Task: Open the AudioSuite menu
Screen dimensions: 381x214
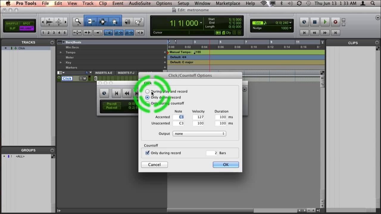Action: pyautogui.click(x=140, y=3)
